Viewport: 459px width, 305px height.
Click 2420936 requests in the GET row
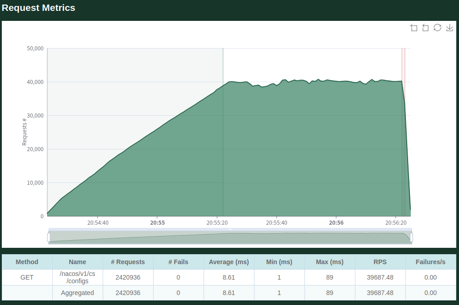tap(128, 277)
